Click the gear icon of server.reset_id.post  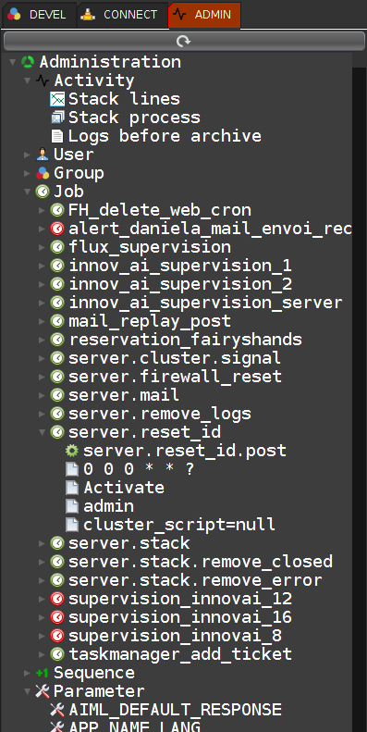pos(72,451)
